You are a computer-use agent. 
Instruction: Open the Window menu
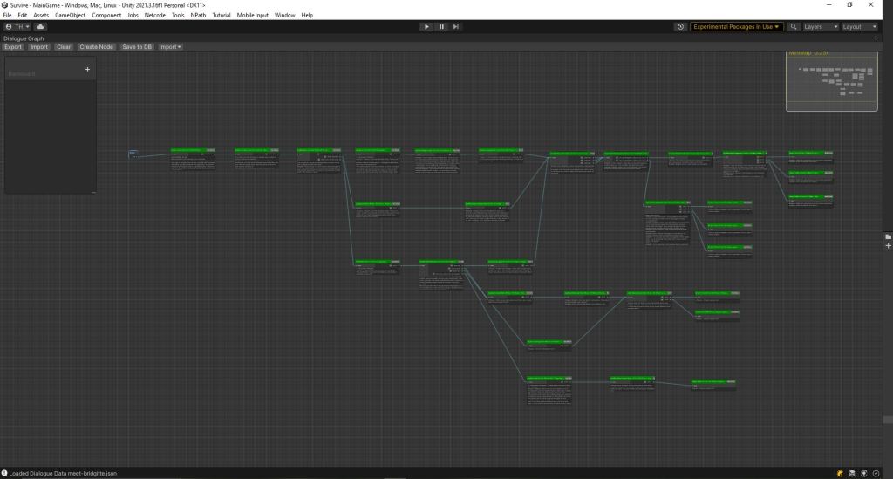[285, 16]
